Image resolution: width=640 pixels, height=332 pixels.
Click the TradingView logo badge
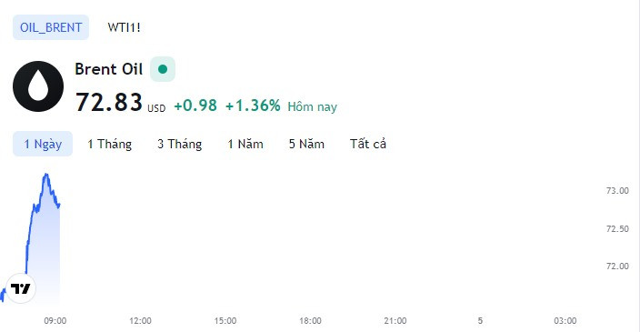[x=21, y=288]
